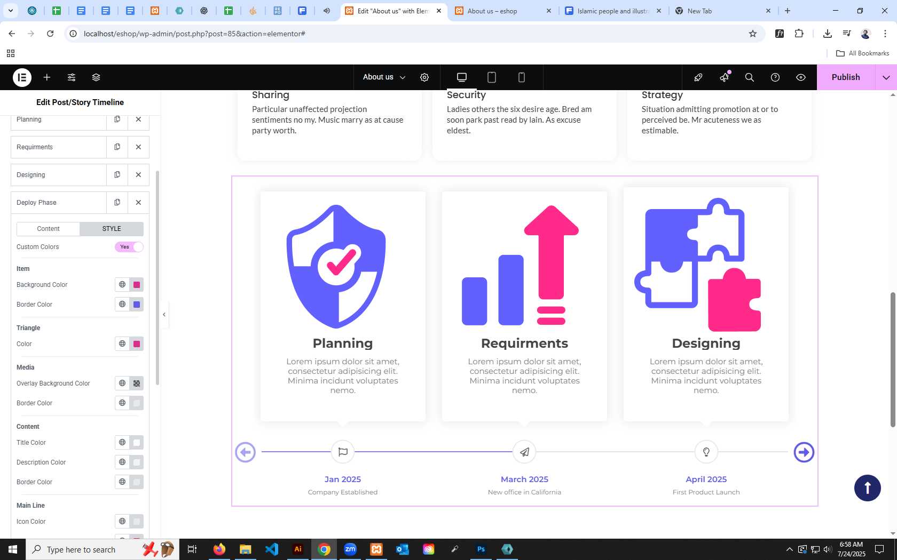Click the scroll-to-top arrow button
Image resolution: width=897 pixels, height=560 pixels.
868,488
